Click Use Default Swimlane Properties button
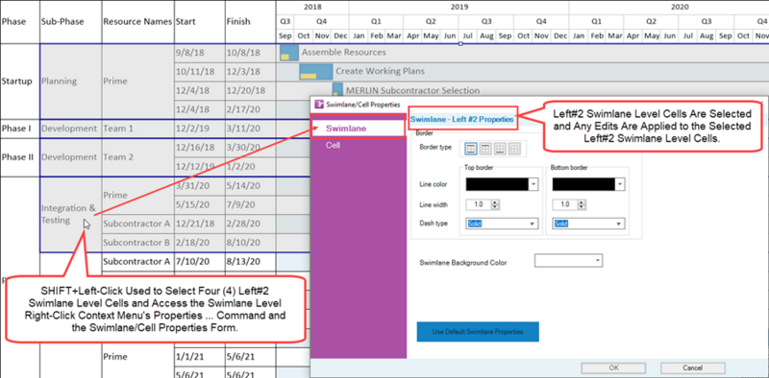769x378 pixels. coord(478,332)
